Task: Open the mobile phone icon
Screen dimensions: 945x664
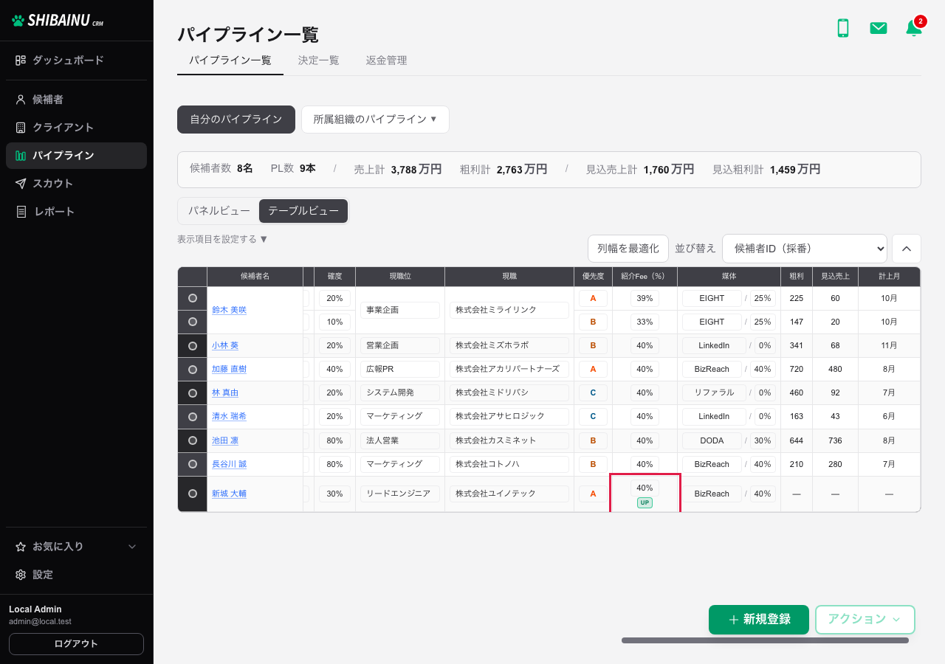Action: click(842, 28)
